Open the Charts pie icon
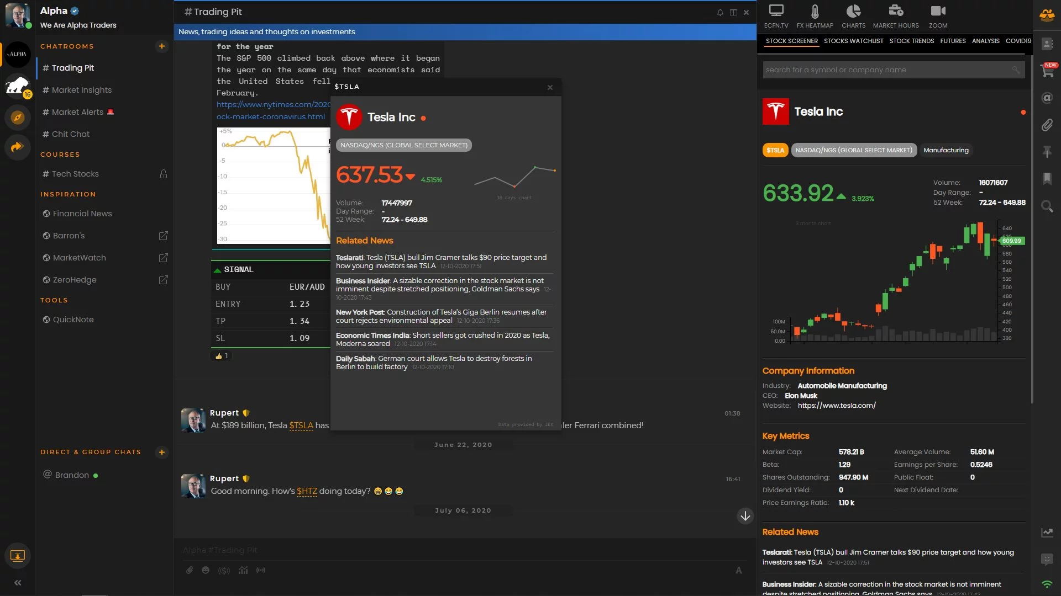Screen dimensions: 1061x596 click(x=853, y=12)
